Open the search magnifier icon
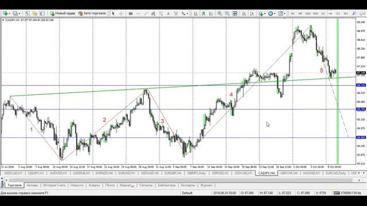The height and width of the screenshot is (206, 367). [354, 14]
